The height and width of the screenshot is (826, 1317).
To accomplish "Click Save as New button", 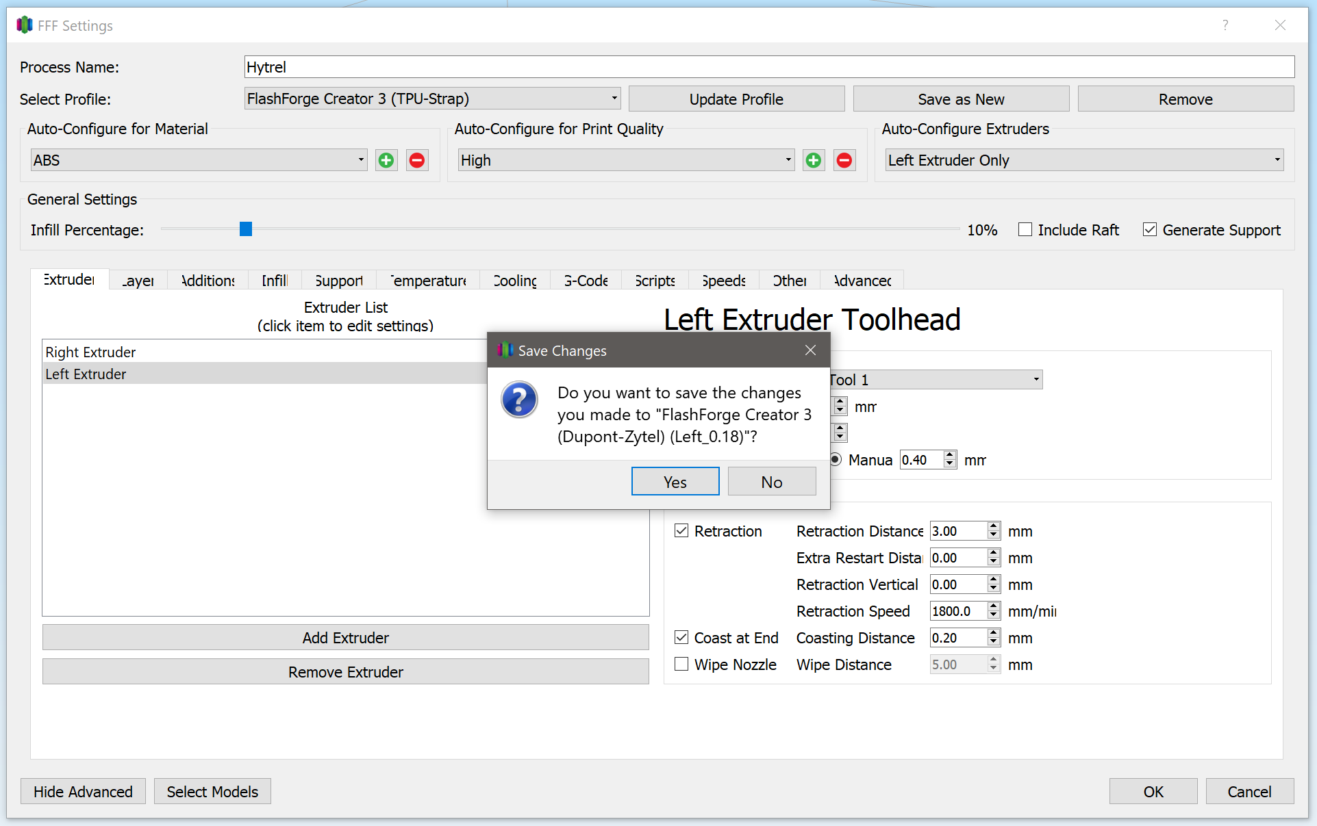I will (x=961, y=99).
